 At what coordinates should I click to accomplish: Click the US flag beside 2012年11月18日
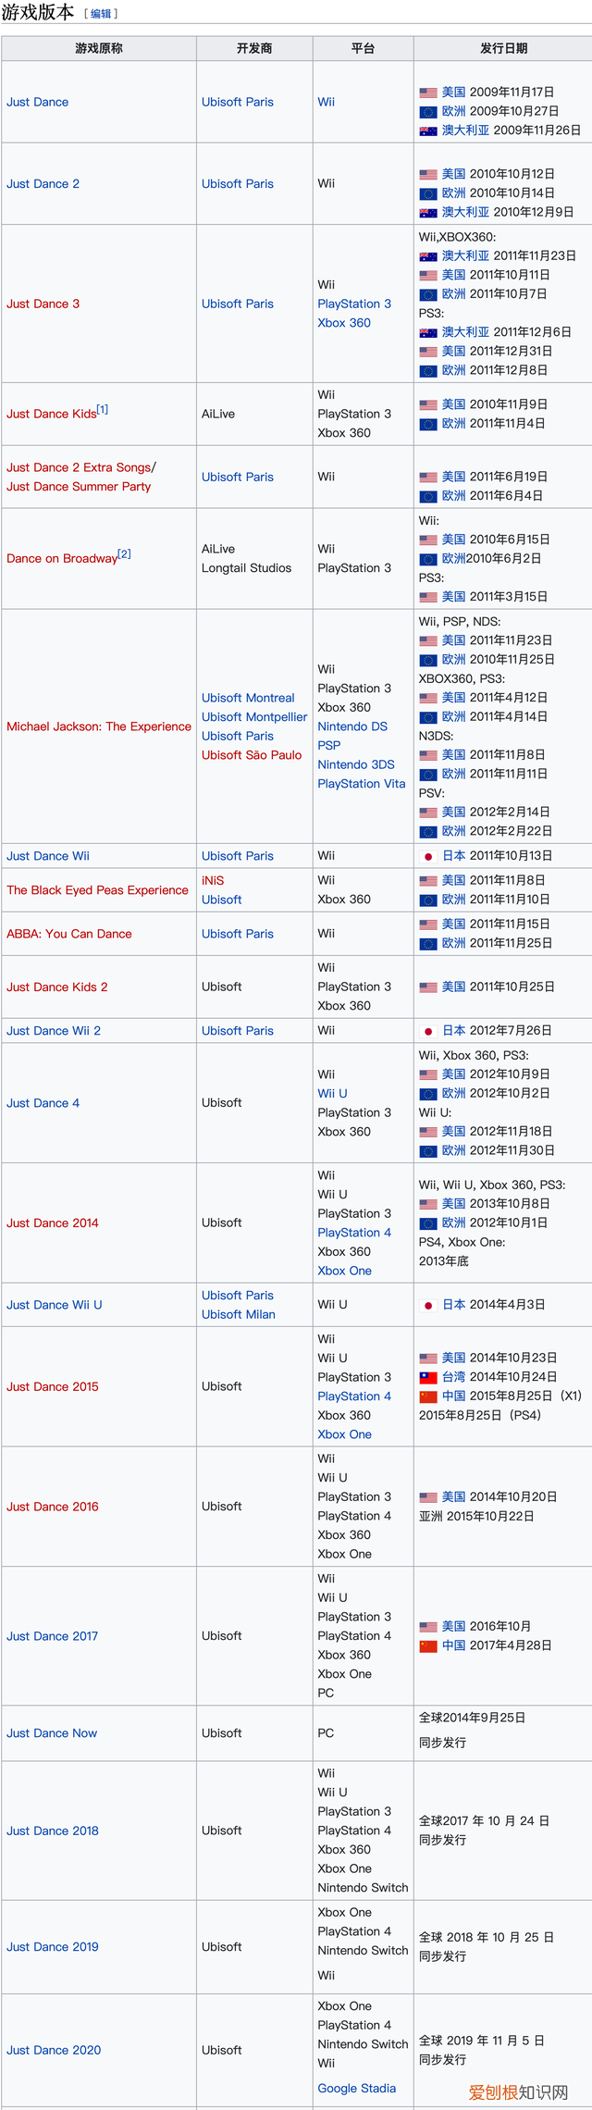pos(428,1132)
